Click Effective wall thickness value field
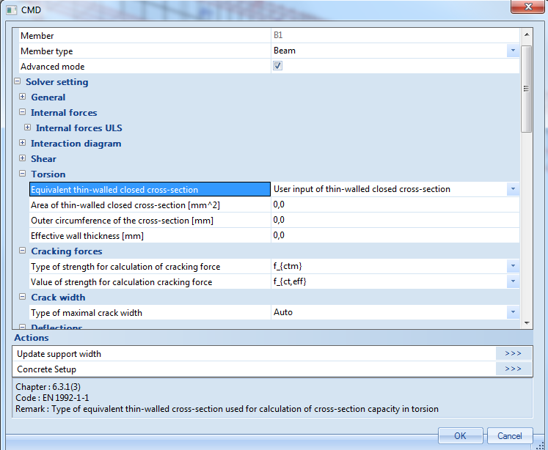 [395, 235]
